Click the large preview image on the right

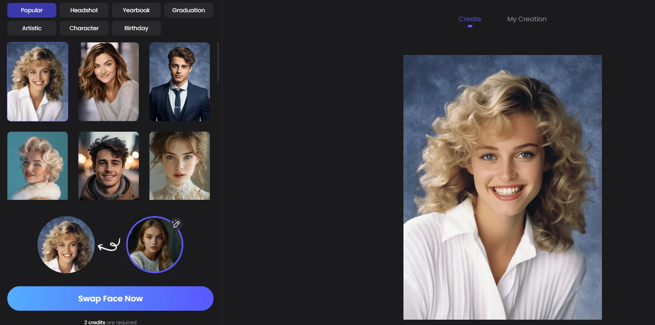click(503, 187)
